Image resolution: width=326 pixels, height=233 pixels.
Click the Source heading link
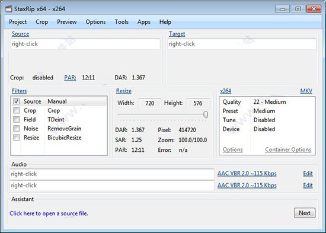pyautogui.click(x=20, y=34)
